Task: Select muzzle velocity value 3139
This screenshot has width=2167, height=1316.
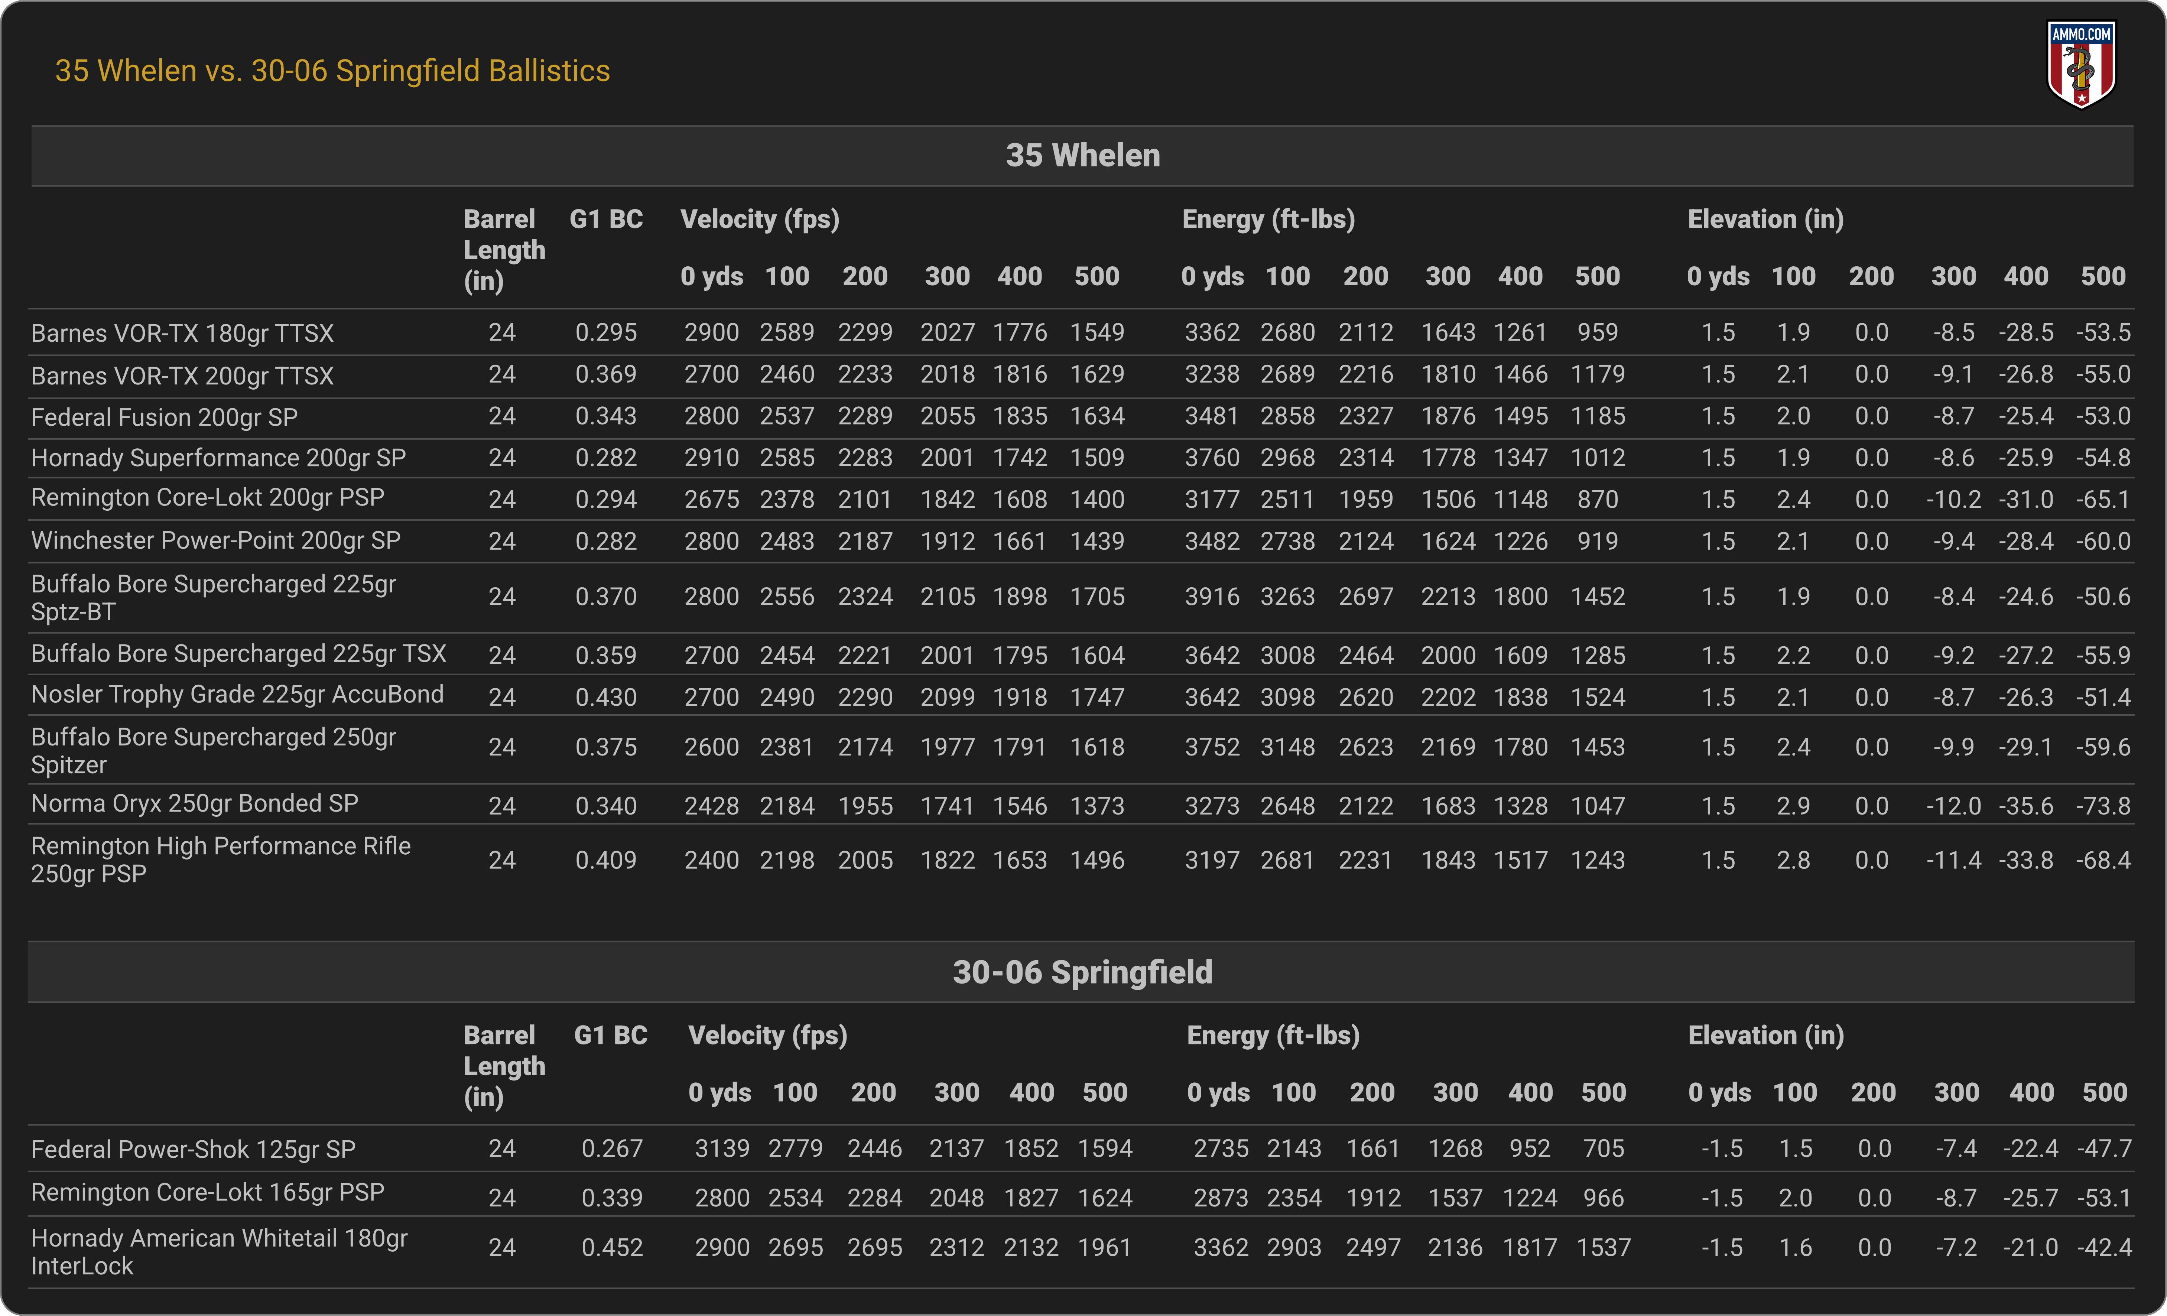Action: click(x=722, y=1149)
